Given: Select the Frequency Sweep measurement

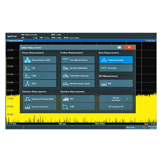Looking at the screenshot, I should click(116, 60).
